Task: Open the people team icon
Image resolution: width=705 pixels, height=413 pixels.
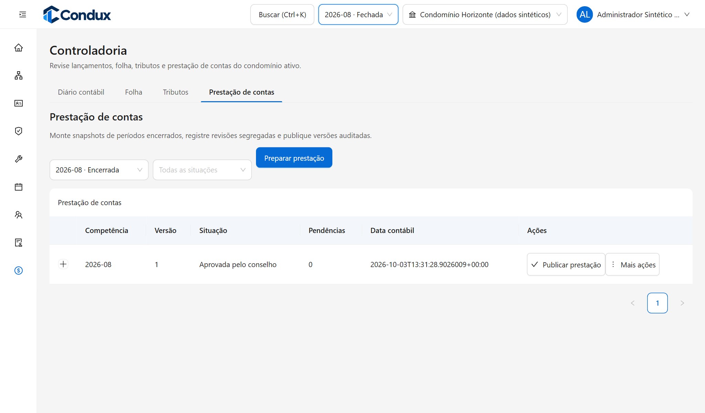Action: point(19,215)
